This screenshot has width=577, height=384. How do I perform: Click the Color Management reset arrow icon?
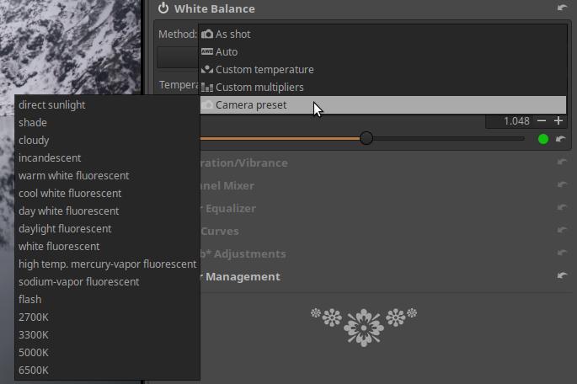point(562,276)
